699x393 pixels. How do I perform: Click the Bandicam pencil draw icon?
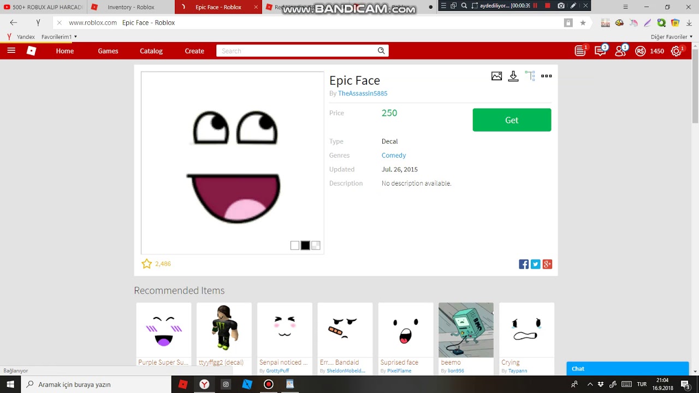pos(573,5)
